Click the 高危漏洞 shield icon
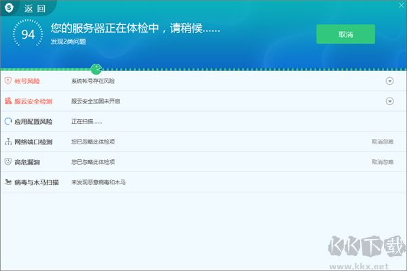The height and width of the screenshot is (271, 407). click(8, 161)
